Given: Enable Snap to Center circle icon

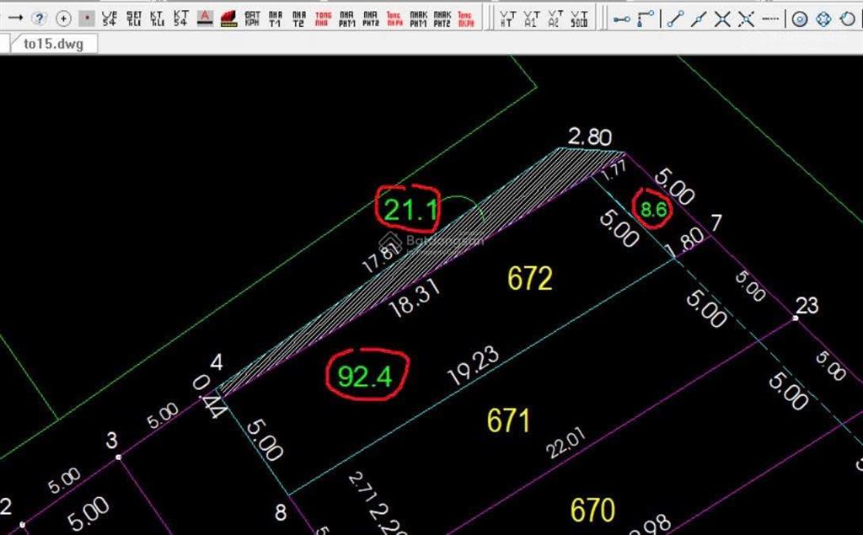Looking at the screenshot, I should click(800, 19).
